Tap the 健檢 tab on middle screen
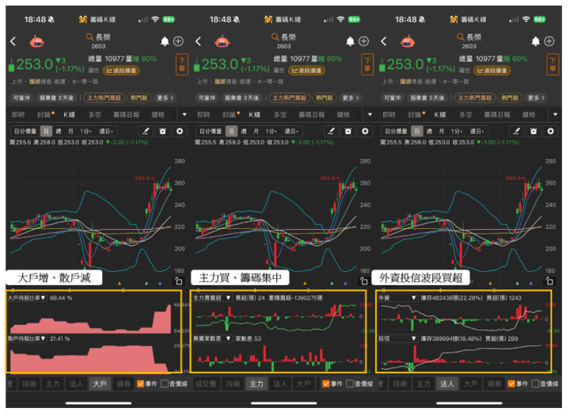Screen dimensions: 570x416 (x=343, y=115)
